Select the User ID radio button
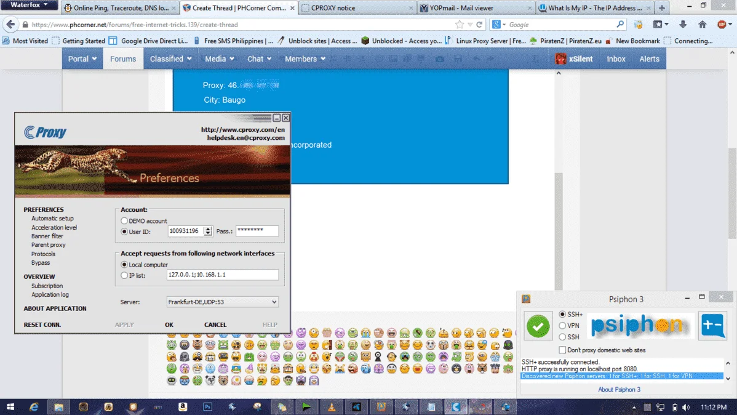This screenshot has height=415, width=737. pos(124,232)
